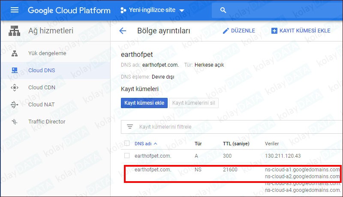This screenshot has height=197, width=343.
Task: Click the search magnifier icon
Action: pyautogui.click(x=223, y=10)
